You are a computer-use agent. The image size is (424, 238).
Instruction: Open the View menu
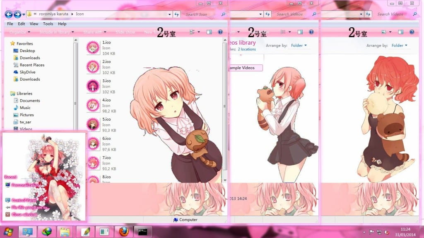(x=34, y=24)
